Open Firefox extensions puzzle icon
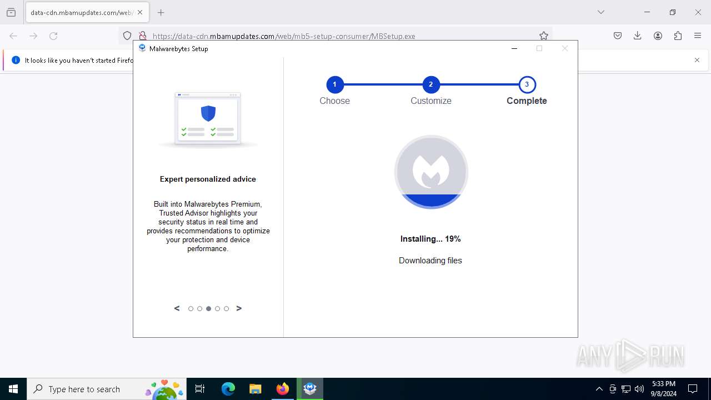The width and height of the screenshot is (711, 400). 678,36
